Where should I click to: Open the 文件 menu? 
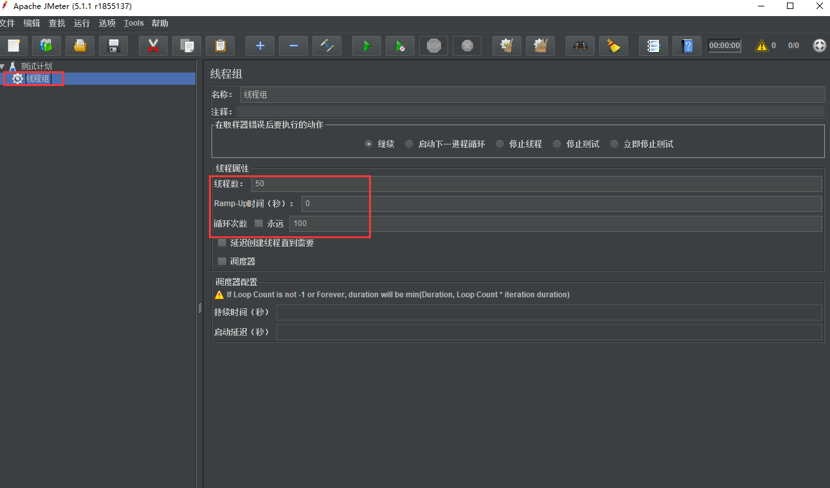coord(7,23)
